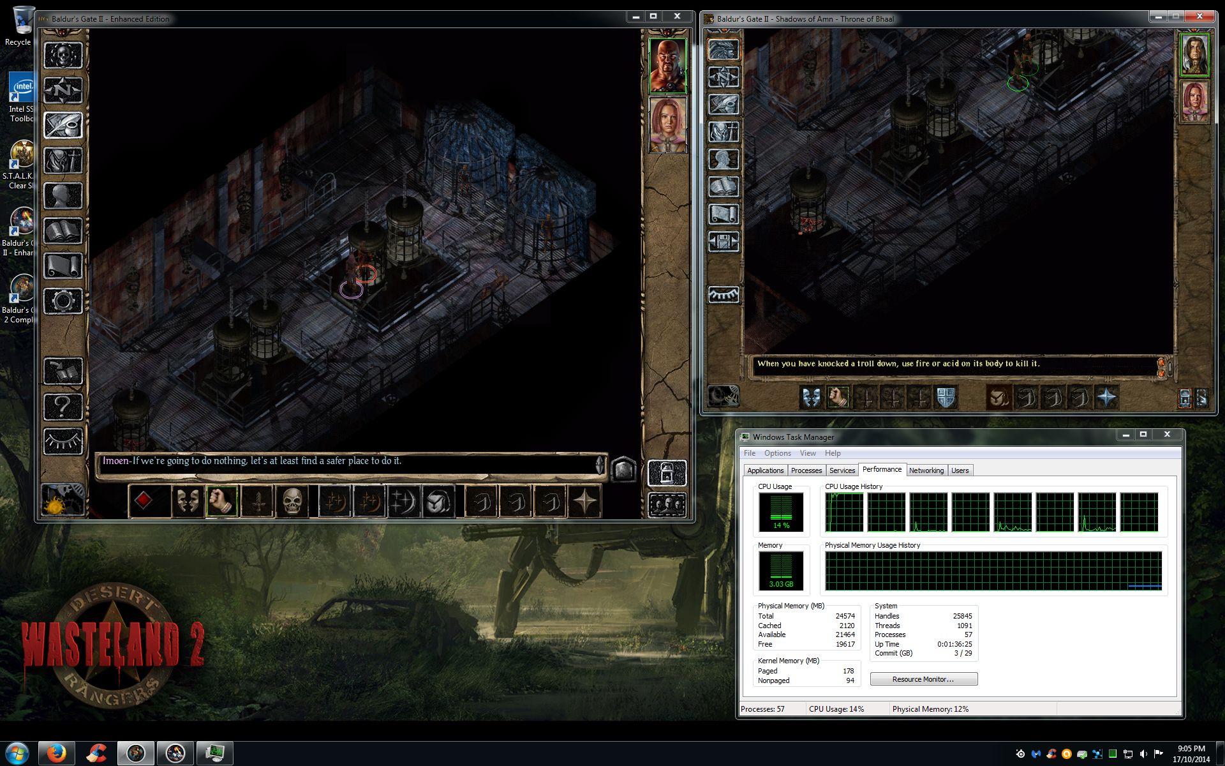Open character record icon in Shadows of Amn sidebar
This screenshot has width=1225, height=766.
724,160
